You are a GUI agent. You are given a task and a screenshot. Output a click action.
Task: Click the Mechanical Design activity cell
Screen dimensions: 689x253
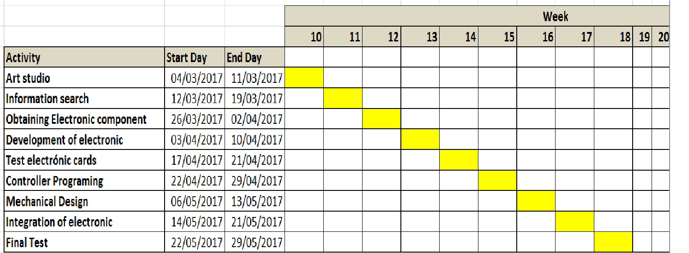tap(84, 201)
